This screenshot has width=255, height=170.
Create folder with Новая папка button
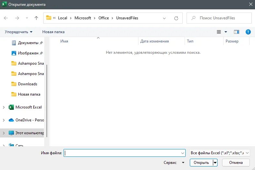click(53, 32)
